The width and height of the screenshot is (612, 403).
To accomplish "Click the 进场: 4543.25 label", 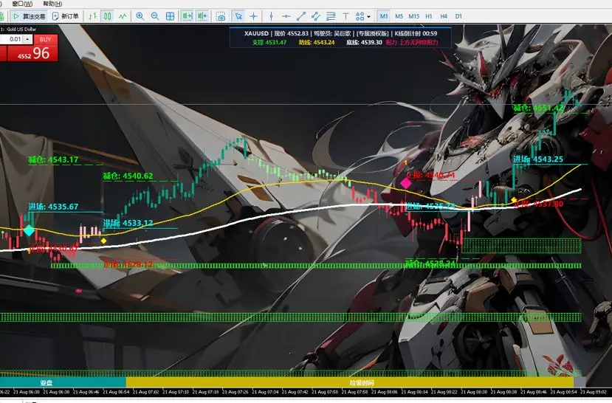I will click(x=538, y=159).
